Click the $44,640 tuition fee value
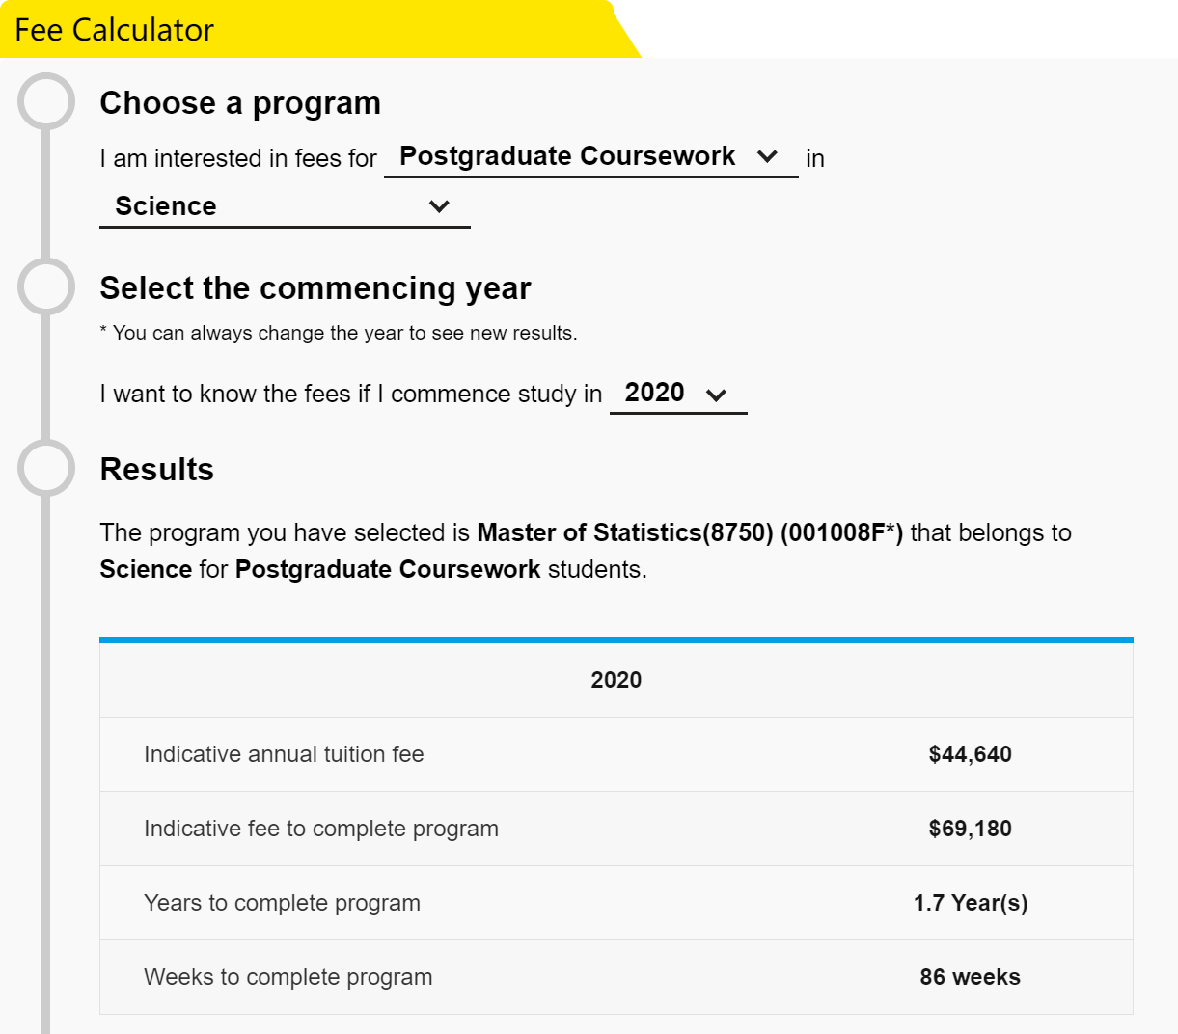Screen dimensions: 1178x1034 click(x=971, y=754)
